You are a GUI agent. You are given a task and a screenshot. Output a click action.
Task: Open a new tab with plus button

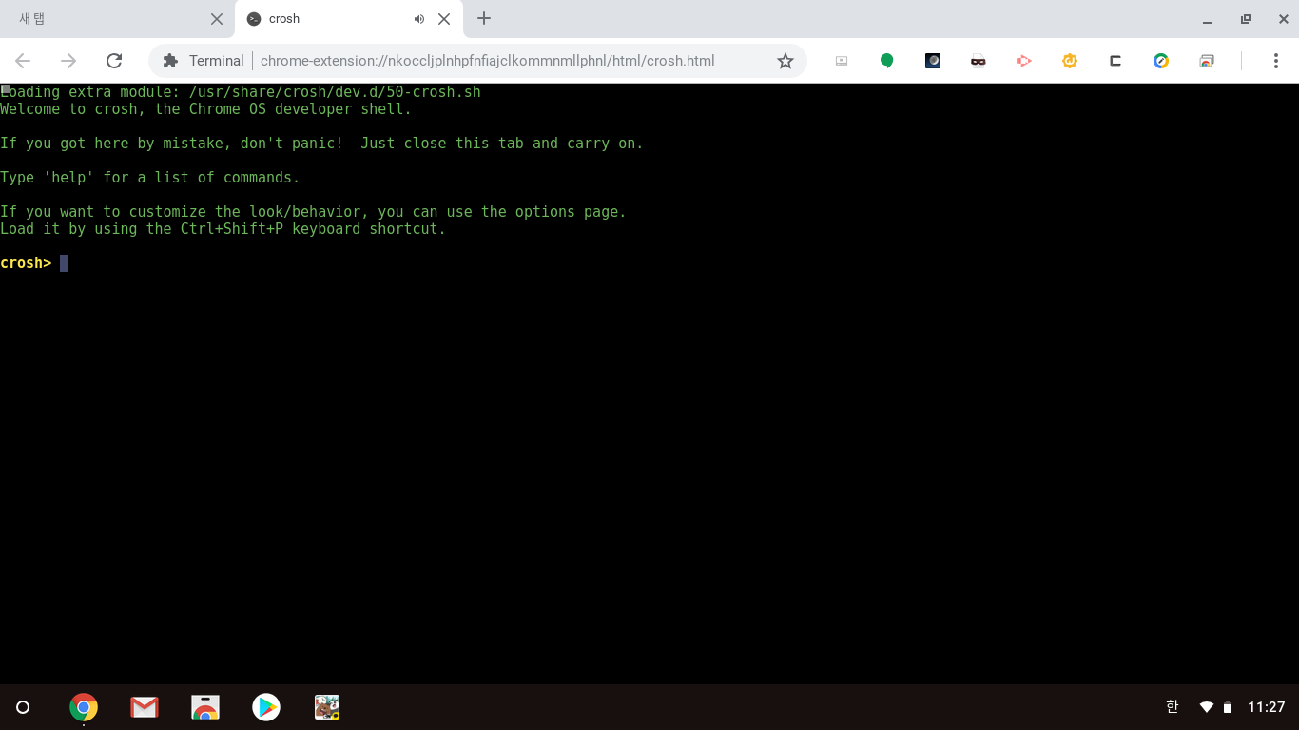tap(484, 19)
